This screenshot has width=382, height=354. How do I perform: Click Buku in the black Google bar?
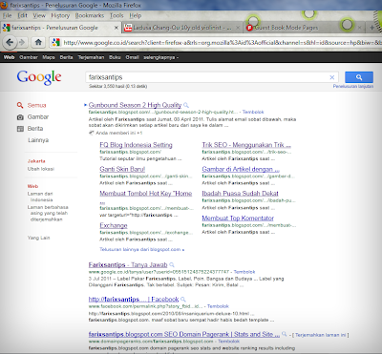(115, 57)
